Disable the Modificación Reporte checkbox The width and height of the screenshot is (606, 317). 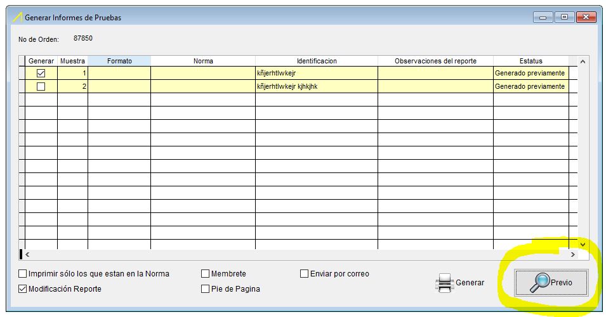coord(23,289)
